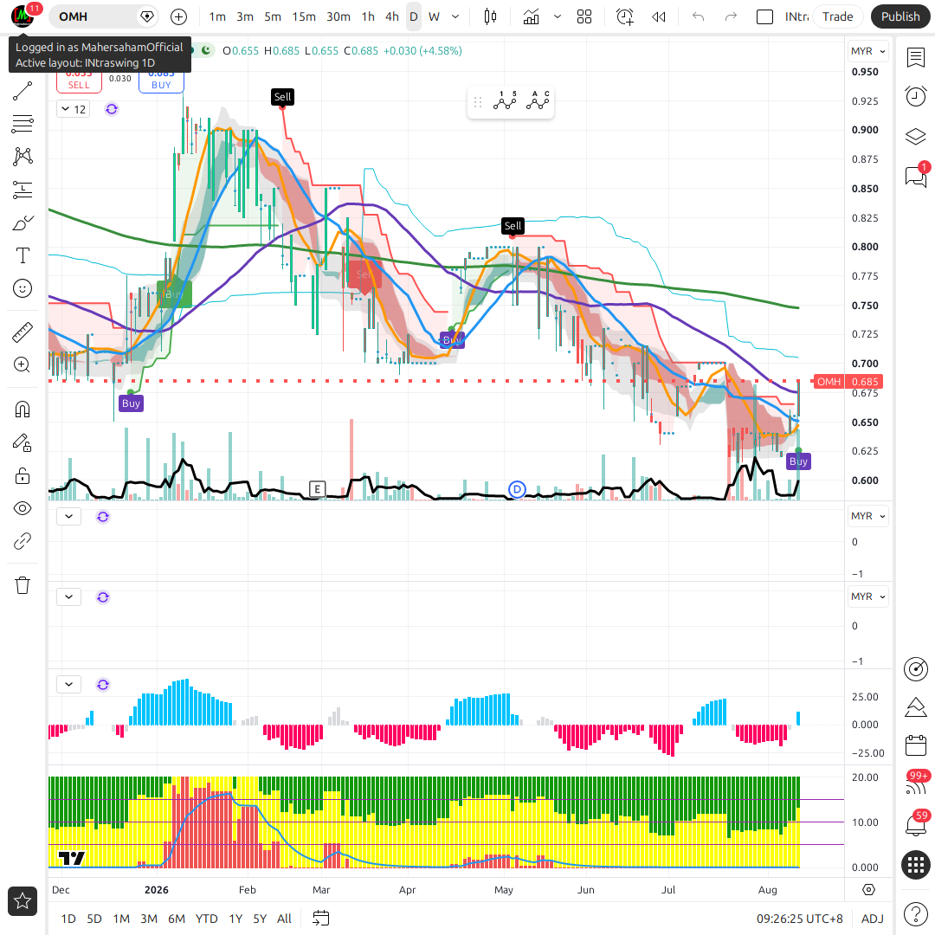Image resolution: width=935 pixels, height=935 pixels.
Task: Toggle fullscreen mode square icon
Action: (x=764, y=16)
